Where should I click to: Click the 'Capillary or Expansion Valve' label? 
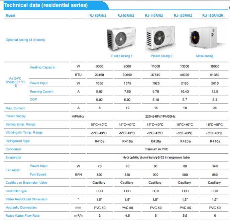pos(26,183)
